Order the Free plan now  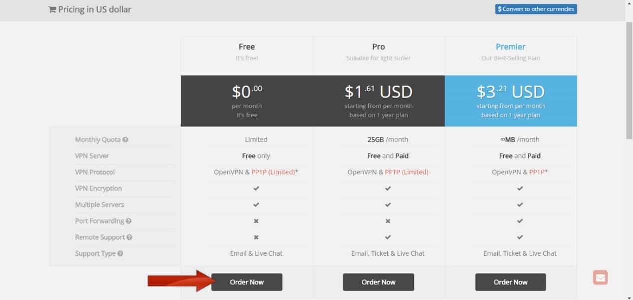click(x=247, y=282)
